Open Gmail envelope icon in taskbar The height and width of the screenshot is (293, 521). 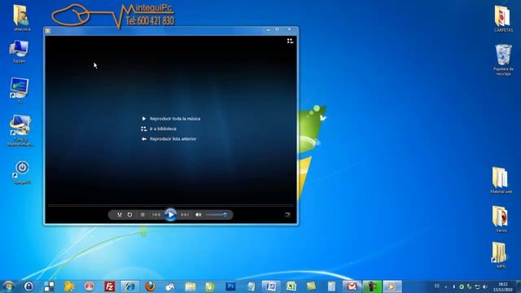click(x=352, y=286)
